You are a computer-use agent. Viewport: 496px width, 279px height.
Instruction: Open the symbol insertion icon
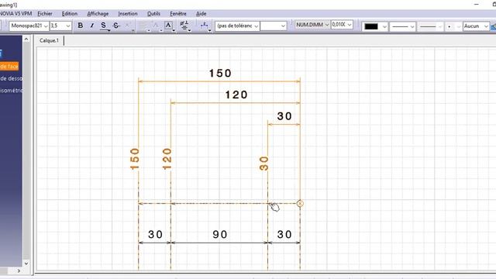coord(184,26)
